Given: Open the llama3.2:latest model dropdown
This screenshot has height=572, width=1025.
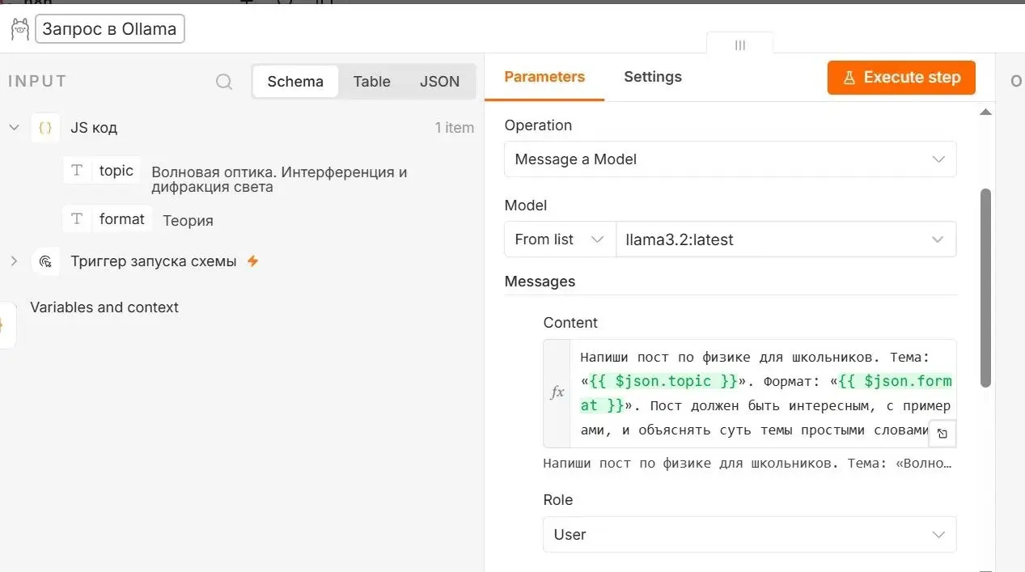Looking at the screenshot, I should coord(786,239).
